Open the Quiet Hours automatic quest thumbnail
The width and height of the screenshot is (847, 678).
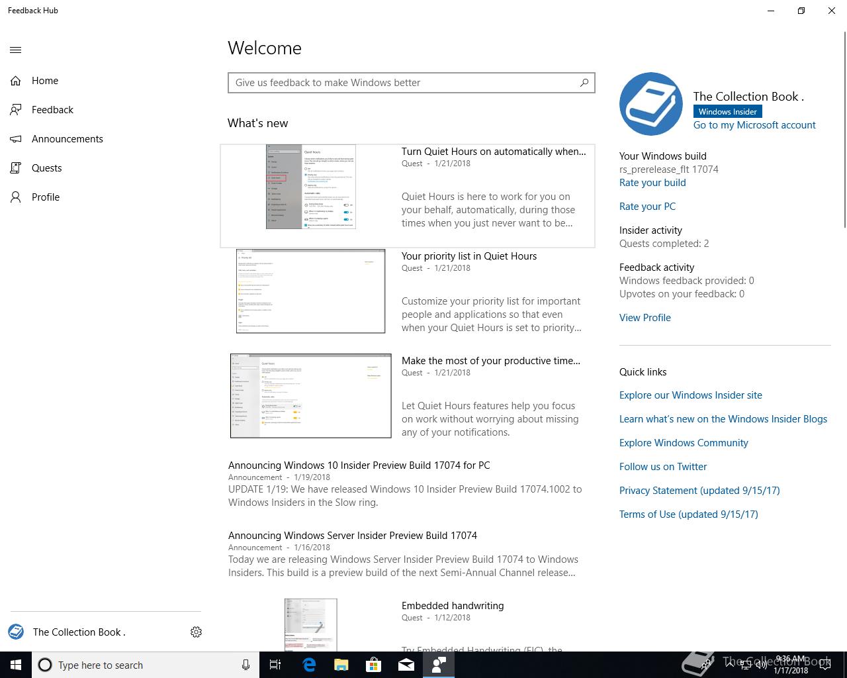click(x=310, y=187)
